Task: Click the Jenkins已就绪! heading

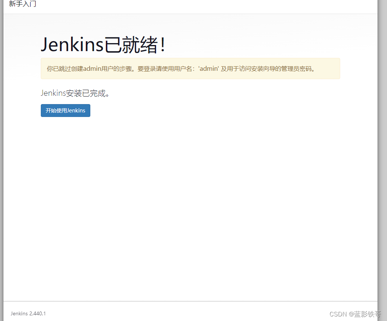Action: click(x=103, y=45)
